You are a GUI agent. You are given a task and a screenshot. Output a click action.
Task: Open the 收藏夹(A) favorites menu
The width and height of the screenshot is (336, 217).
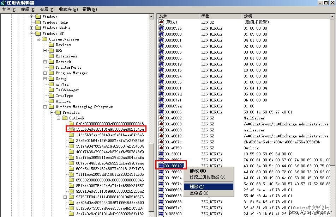pos(68,10)
